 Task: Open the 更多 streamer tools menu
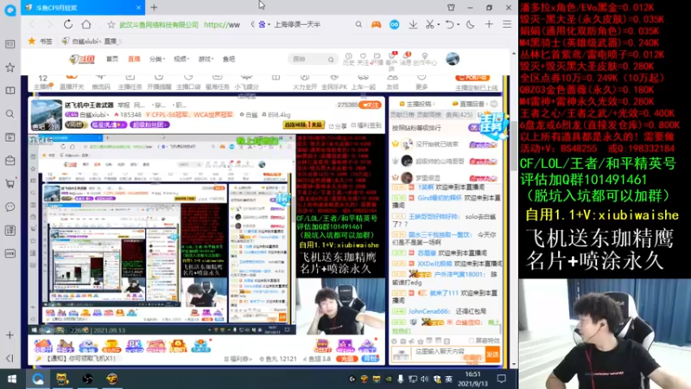point(422,82)
